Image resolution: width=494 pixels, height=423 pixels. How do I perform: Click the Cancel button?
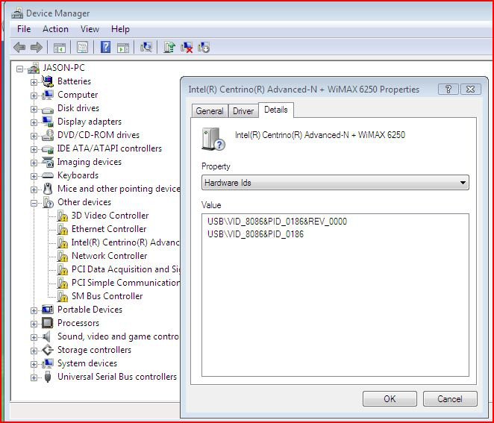coord(450,398)
